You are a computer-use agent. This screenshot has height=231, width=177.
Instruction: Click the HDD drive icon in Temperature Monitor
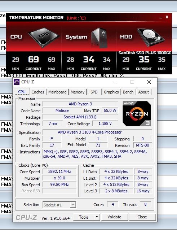(x=151, y=38)
